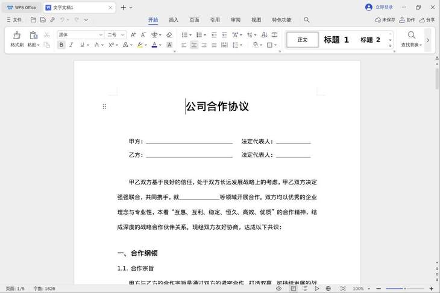Expand the font name dropdown (黑体)
Image resolution: width=440 pixels, height=293 pixels.
click(x=101, y=35)
